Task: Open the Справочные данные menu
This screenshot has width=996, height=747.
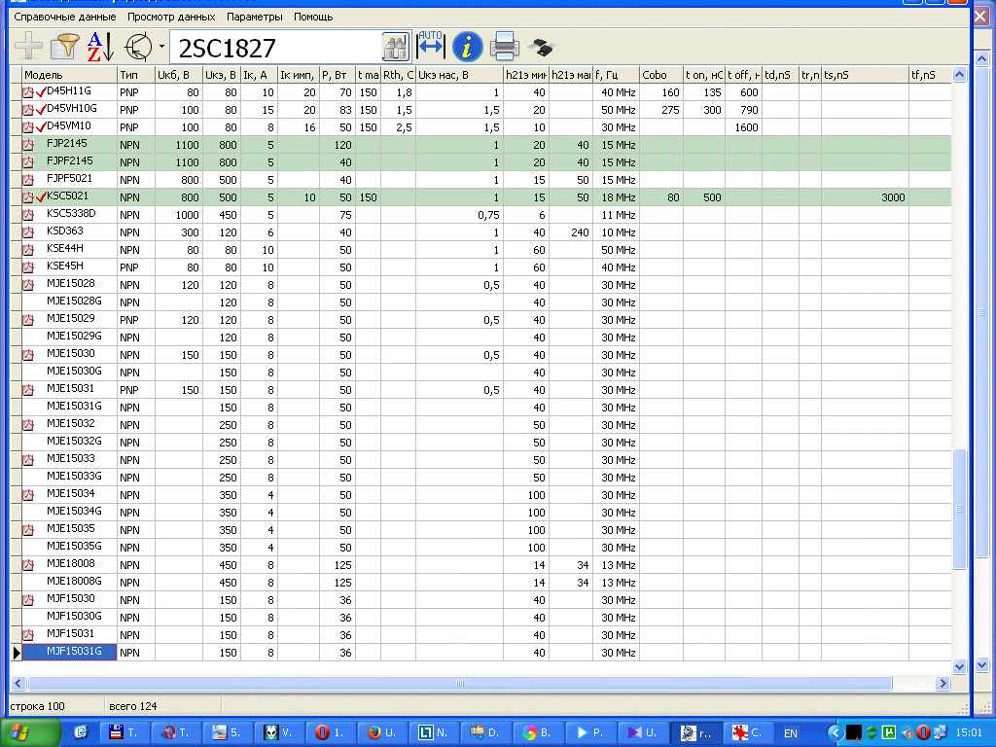Action: [65, 18]
